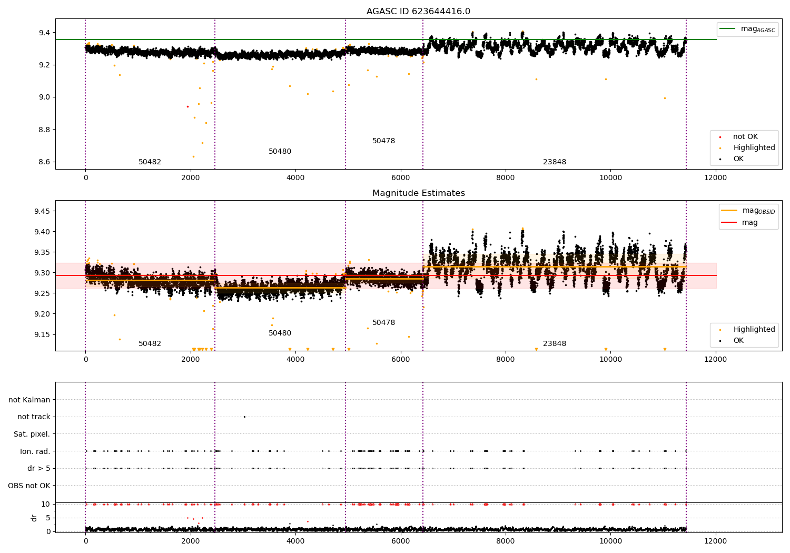Click the 'not Kalman' row label
Screen dimensions: 790x553
(x=29, y=400)
